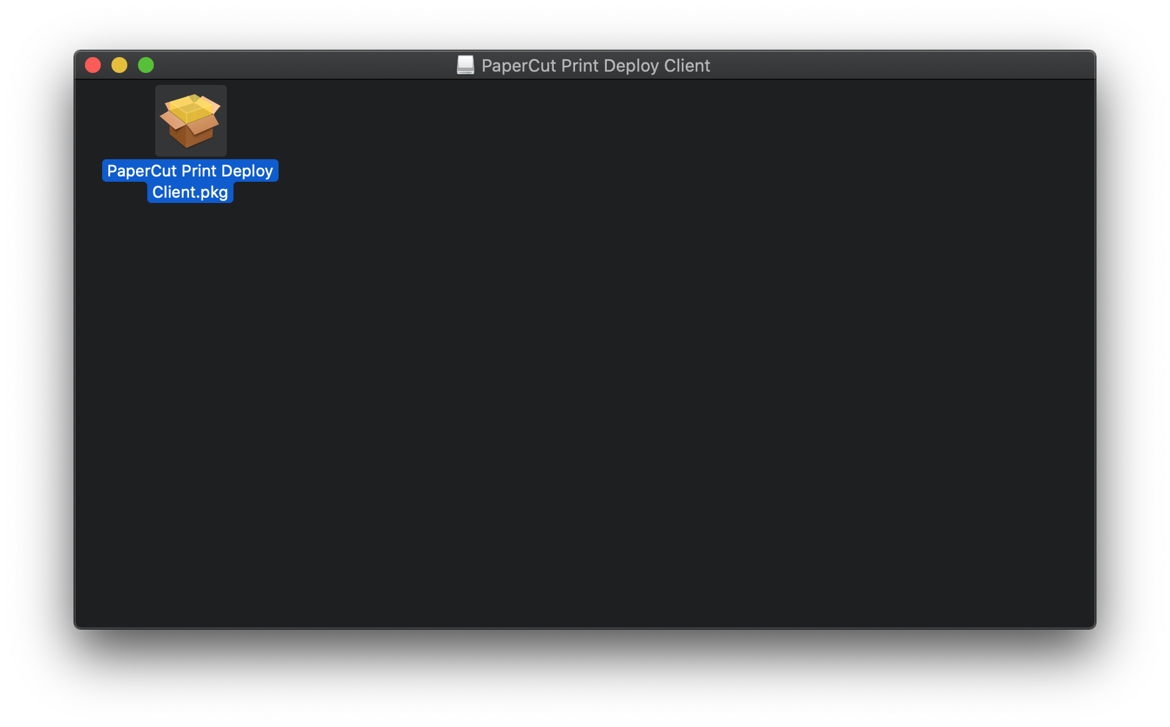The image size is (1170, 727).
Task: Click the black desktop area below the window
Action: 585,677
